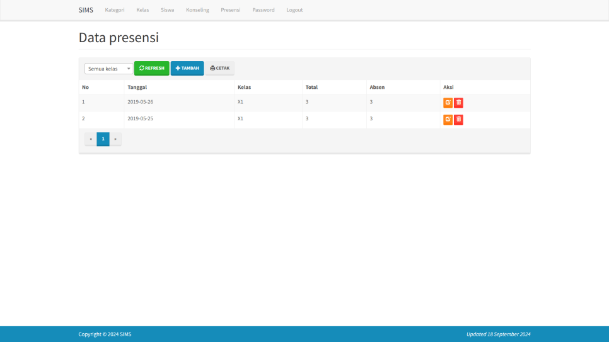The image size is (609, 342).
Task: Navigate to the Siswa page
Action: point(167,10)
